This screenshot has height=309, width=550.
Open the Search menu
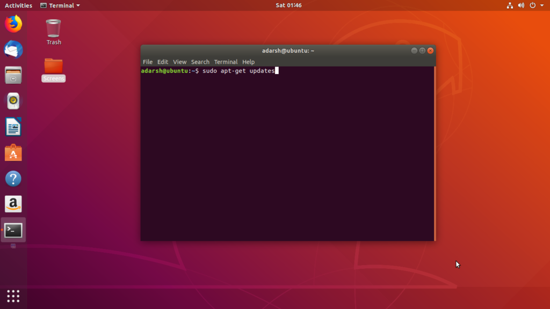click(200, 62)
